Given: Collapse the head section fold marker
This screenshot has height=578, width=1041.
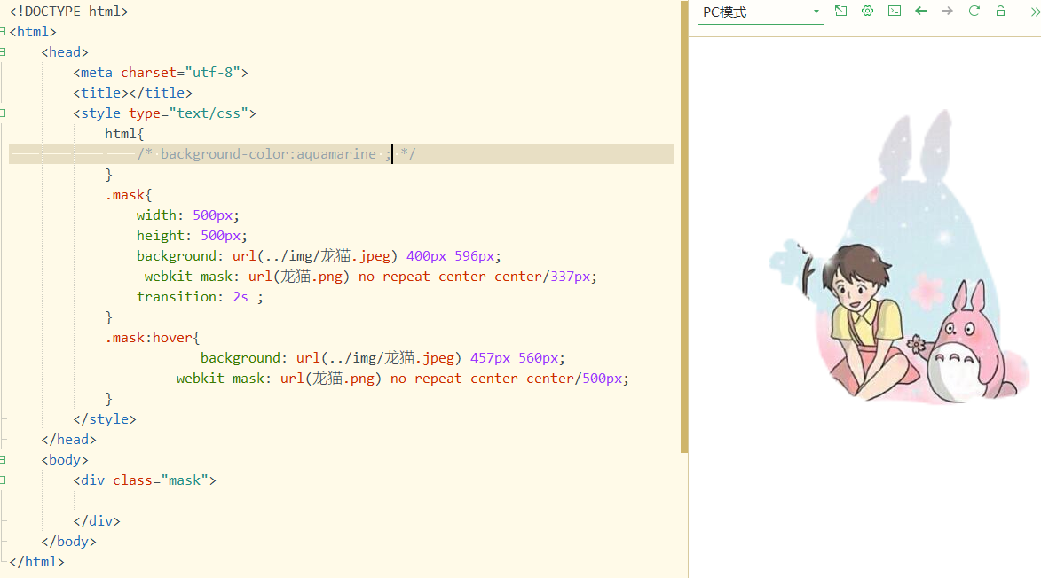Looking at the screenshot, I should pyautogui.click(x=4, y=51).
